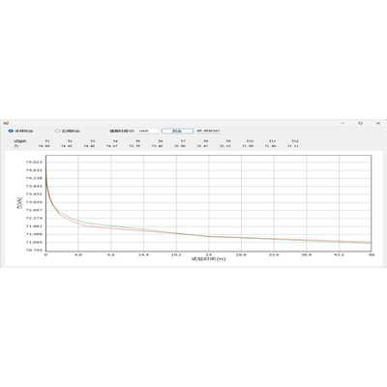Click the X-axis title below the chart

click(208, 259)
